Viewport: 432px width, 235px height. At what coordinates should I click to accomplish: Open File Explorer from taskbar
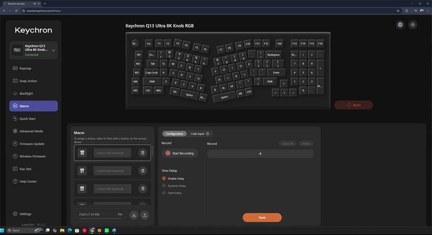pyautogui.click(x=62, y=230)
